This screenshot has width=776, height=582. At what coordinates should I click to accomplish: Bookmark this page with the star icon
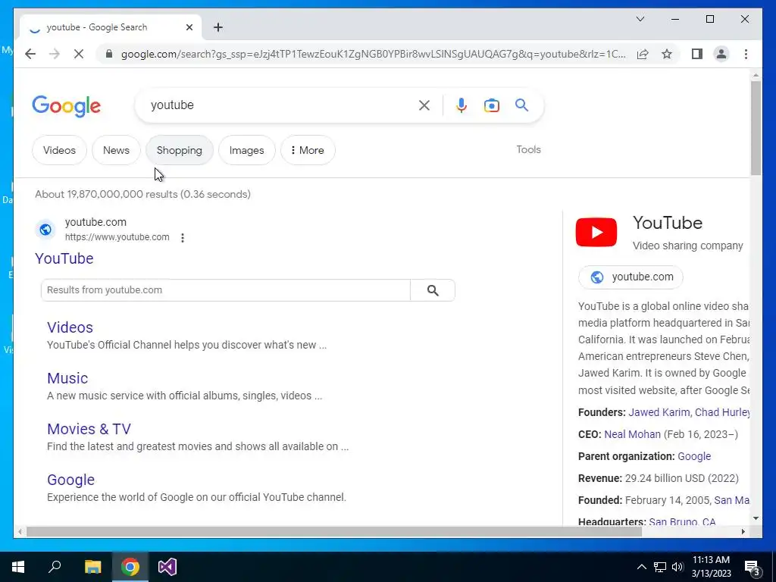(x=667, y=54)
